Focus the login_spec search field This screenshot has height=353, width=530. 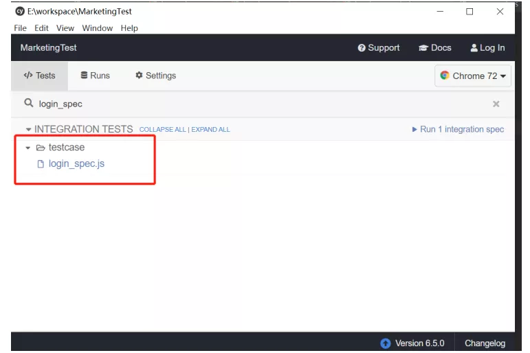pyautogui.click(x=264, y=104)
